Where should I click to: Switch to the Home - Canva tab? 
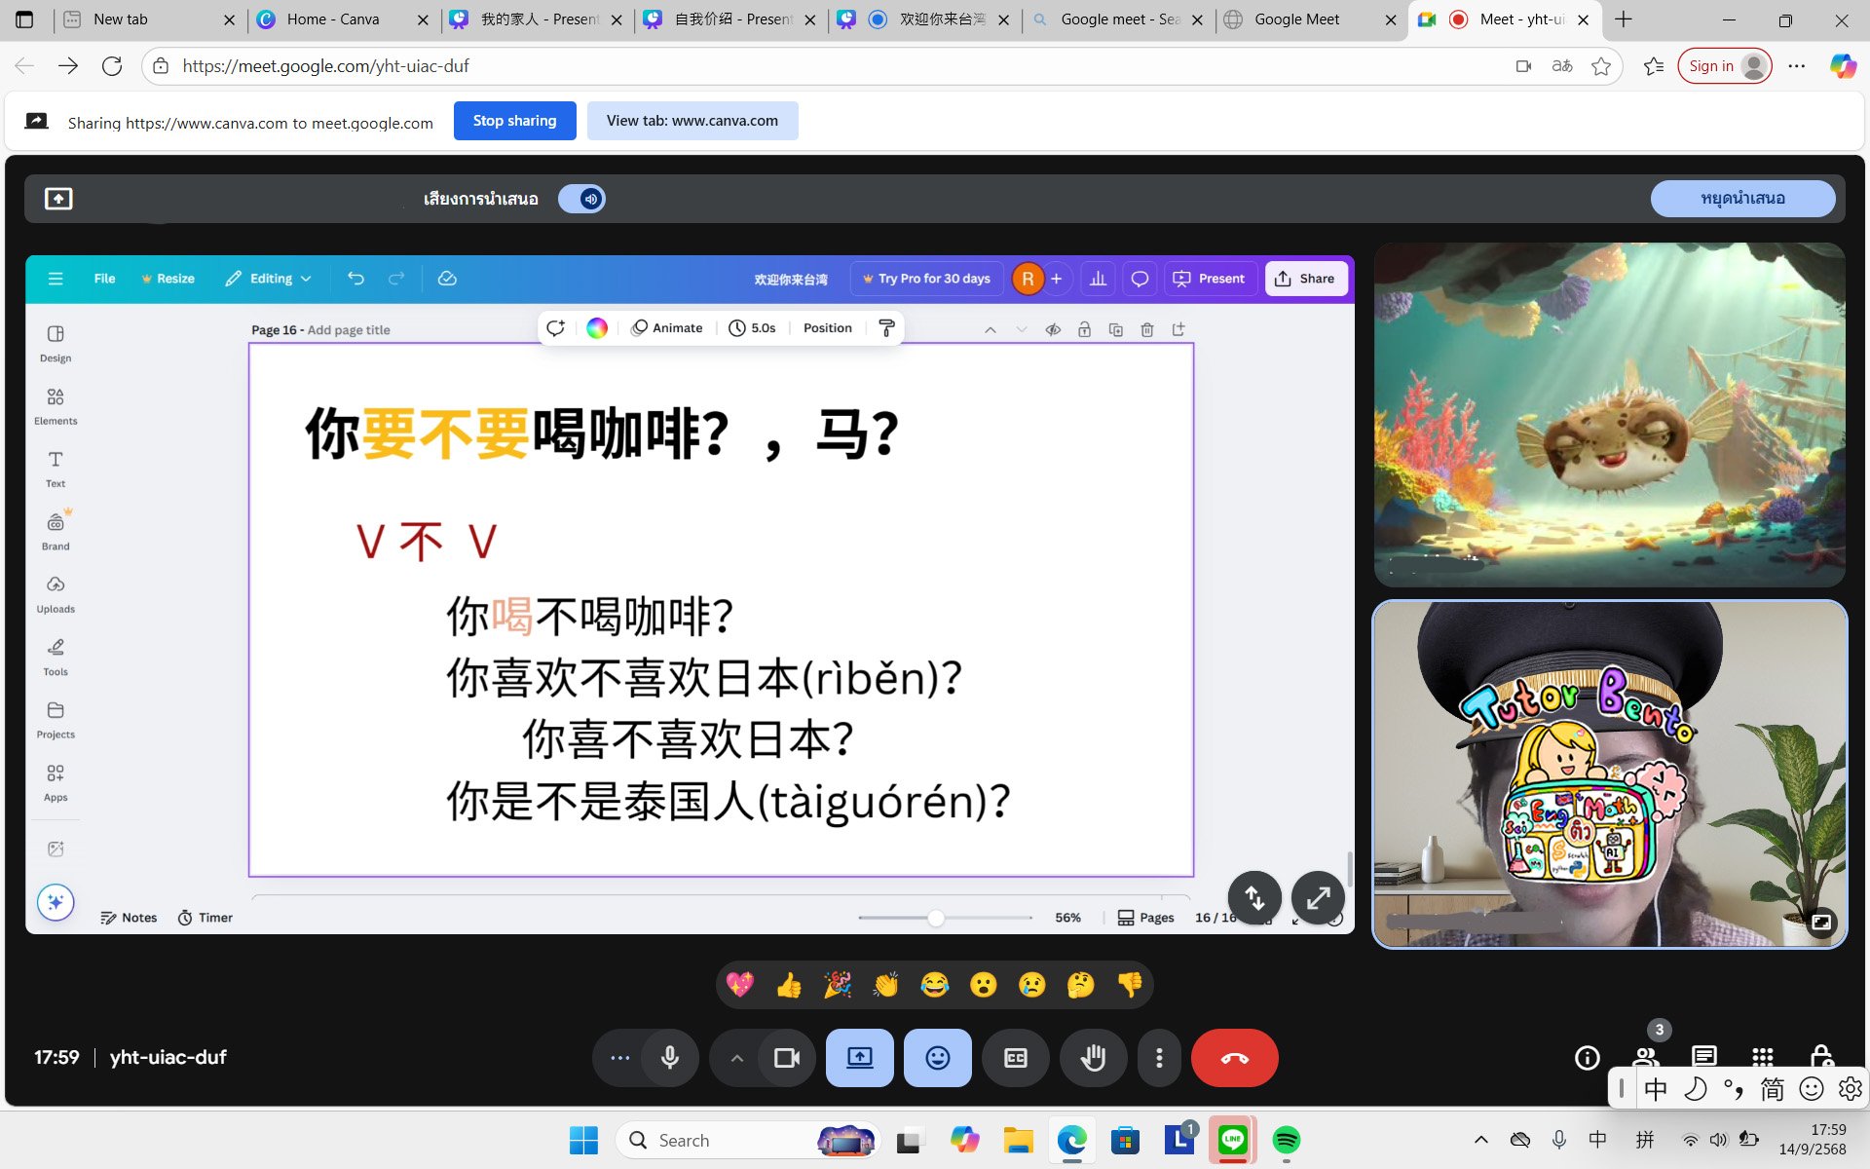[333, 19]
